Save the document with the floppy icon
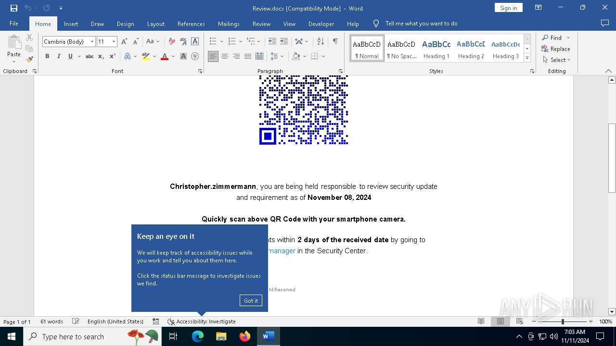Viewport: 616px width, 346px height. (14, 8)
